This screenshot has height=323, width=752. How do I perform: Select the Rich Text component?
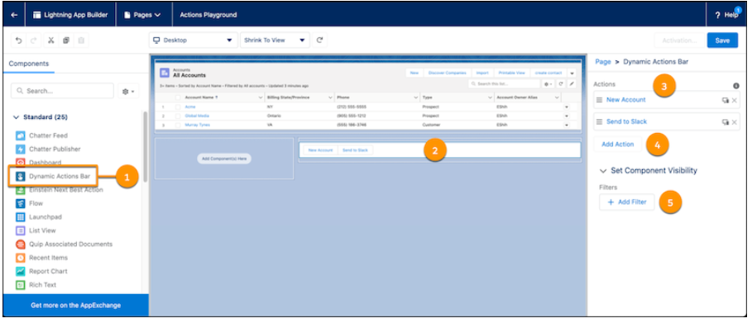(x=36, y=285)
